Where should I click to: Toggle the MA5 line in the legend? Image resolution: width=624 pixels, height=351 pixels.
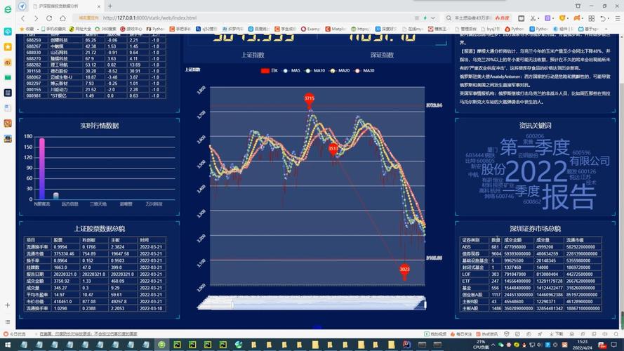click(x=291, y=70)
